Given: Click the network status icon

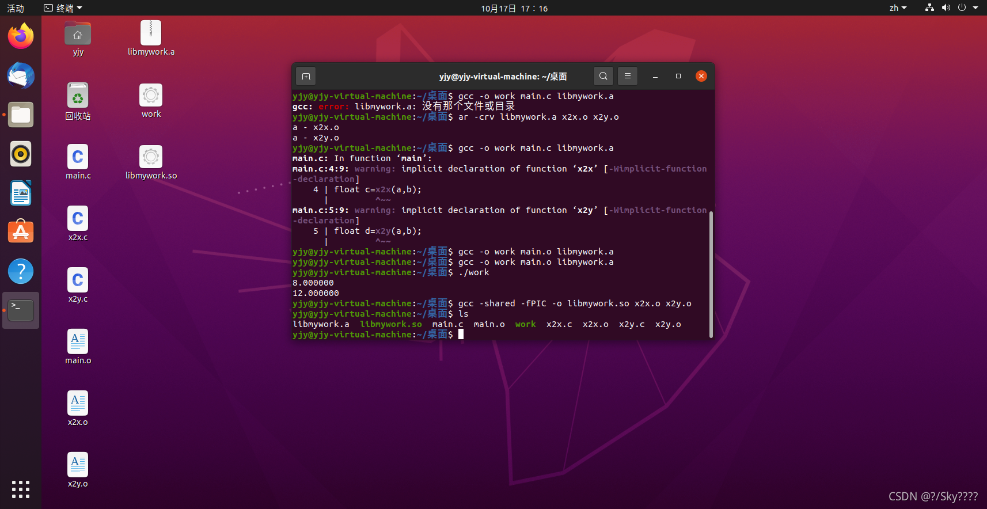Looking at the screenshot, I should click(929, 8).
